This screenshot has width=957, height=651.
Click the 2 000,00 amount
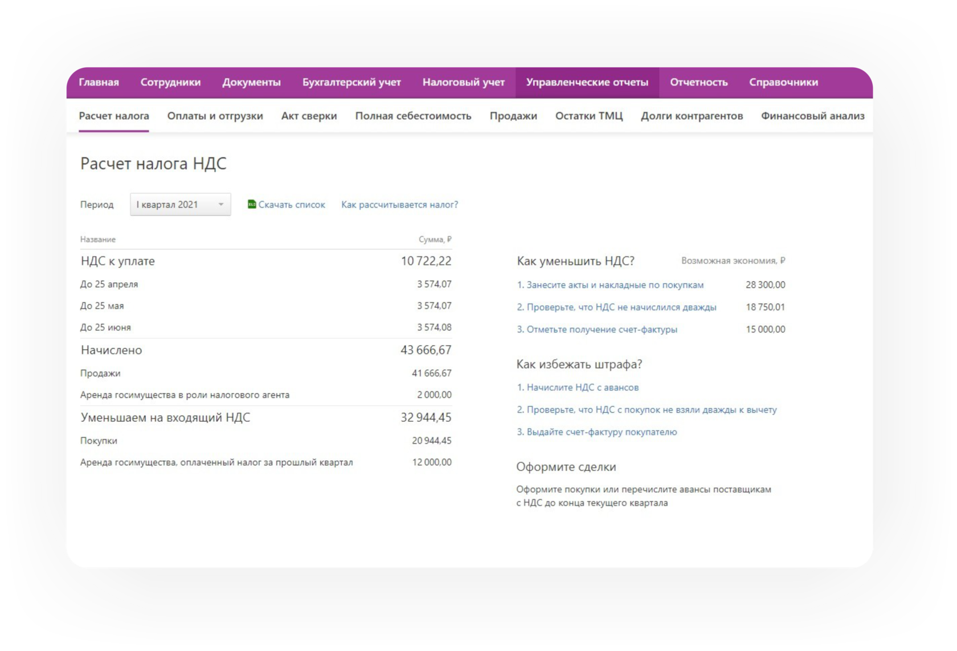tap(434, 394)
